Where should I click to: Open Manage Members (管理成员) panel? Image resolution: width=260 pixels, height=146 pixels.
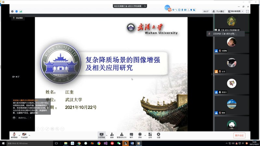(122, 135)
